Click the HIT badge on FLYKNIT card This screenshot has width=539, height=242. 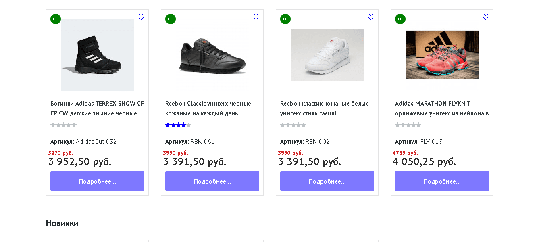(x=400, y=19)
